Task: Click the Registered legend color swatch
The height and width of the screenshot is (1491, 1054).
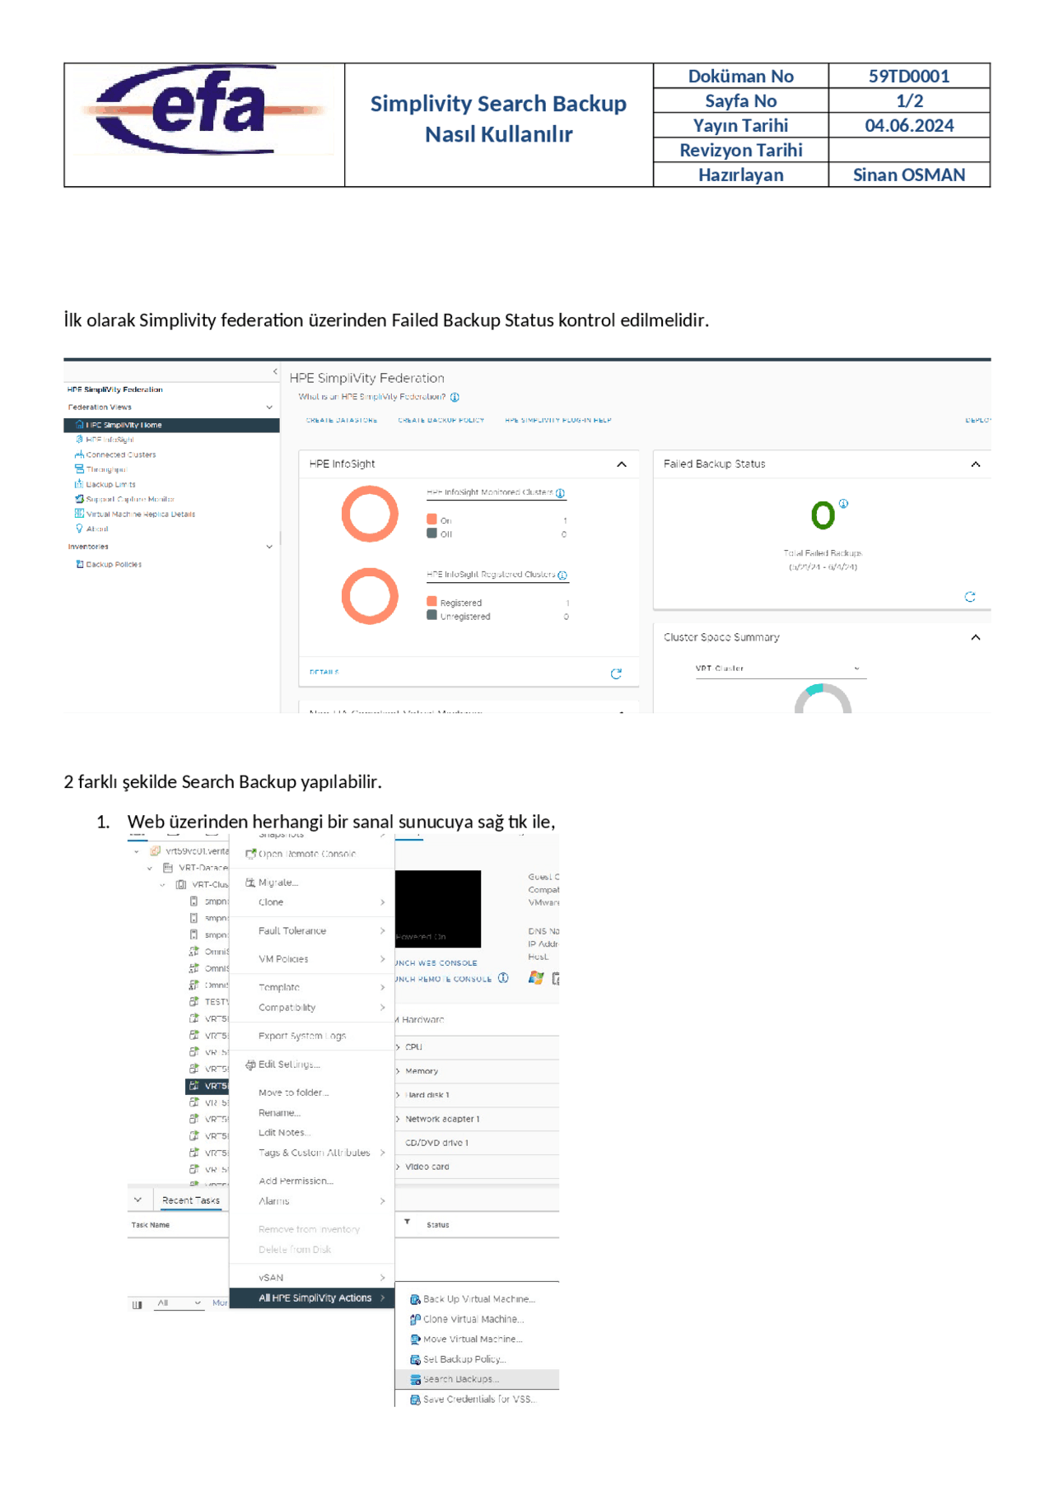Action: point(431,602)
